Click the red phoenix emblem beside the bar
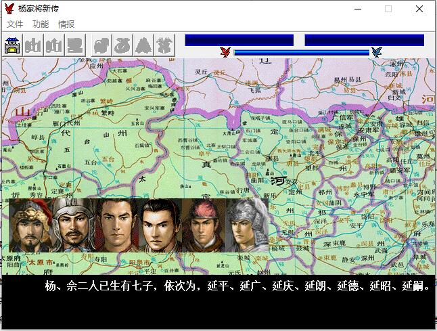The width and height of the screenshot is (437, 331). pyautogui.click(x=225, y=52)
